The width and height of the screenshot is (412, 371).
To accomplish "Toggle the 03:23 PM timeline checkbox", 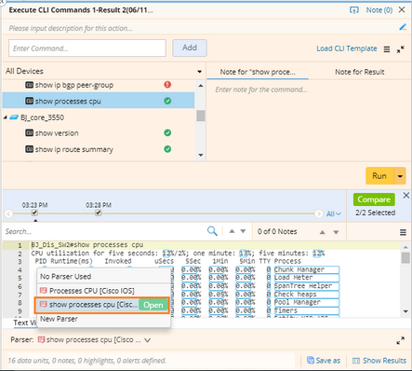I will coord(34,213).
